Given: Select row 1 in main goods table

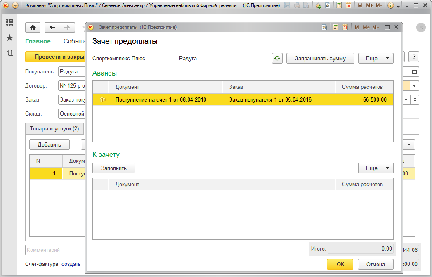Looking at the screenshot, I should point(58,173).
